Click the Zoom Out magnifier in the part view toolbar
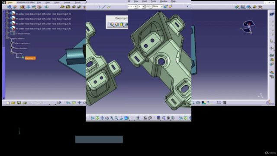The height and width of the screenshot is (156, 277). pyautogui.click(x=116, y=118)
